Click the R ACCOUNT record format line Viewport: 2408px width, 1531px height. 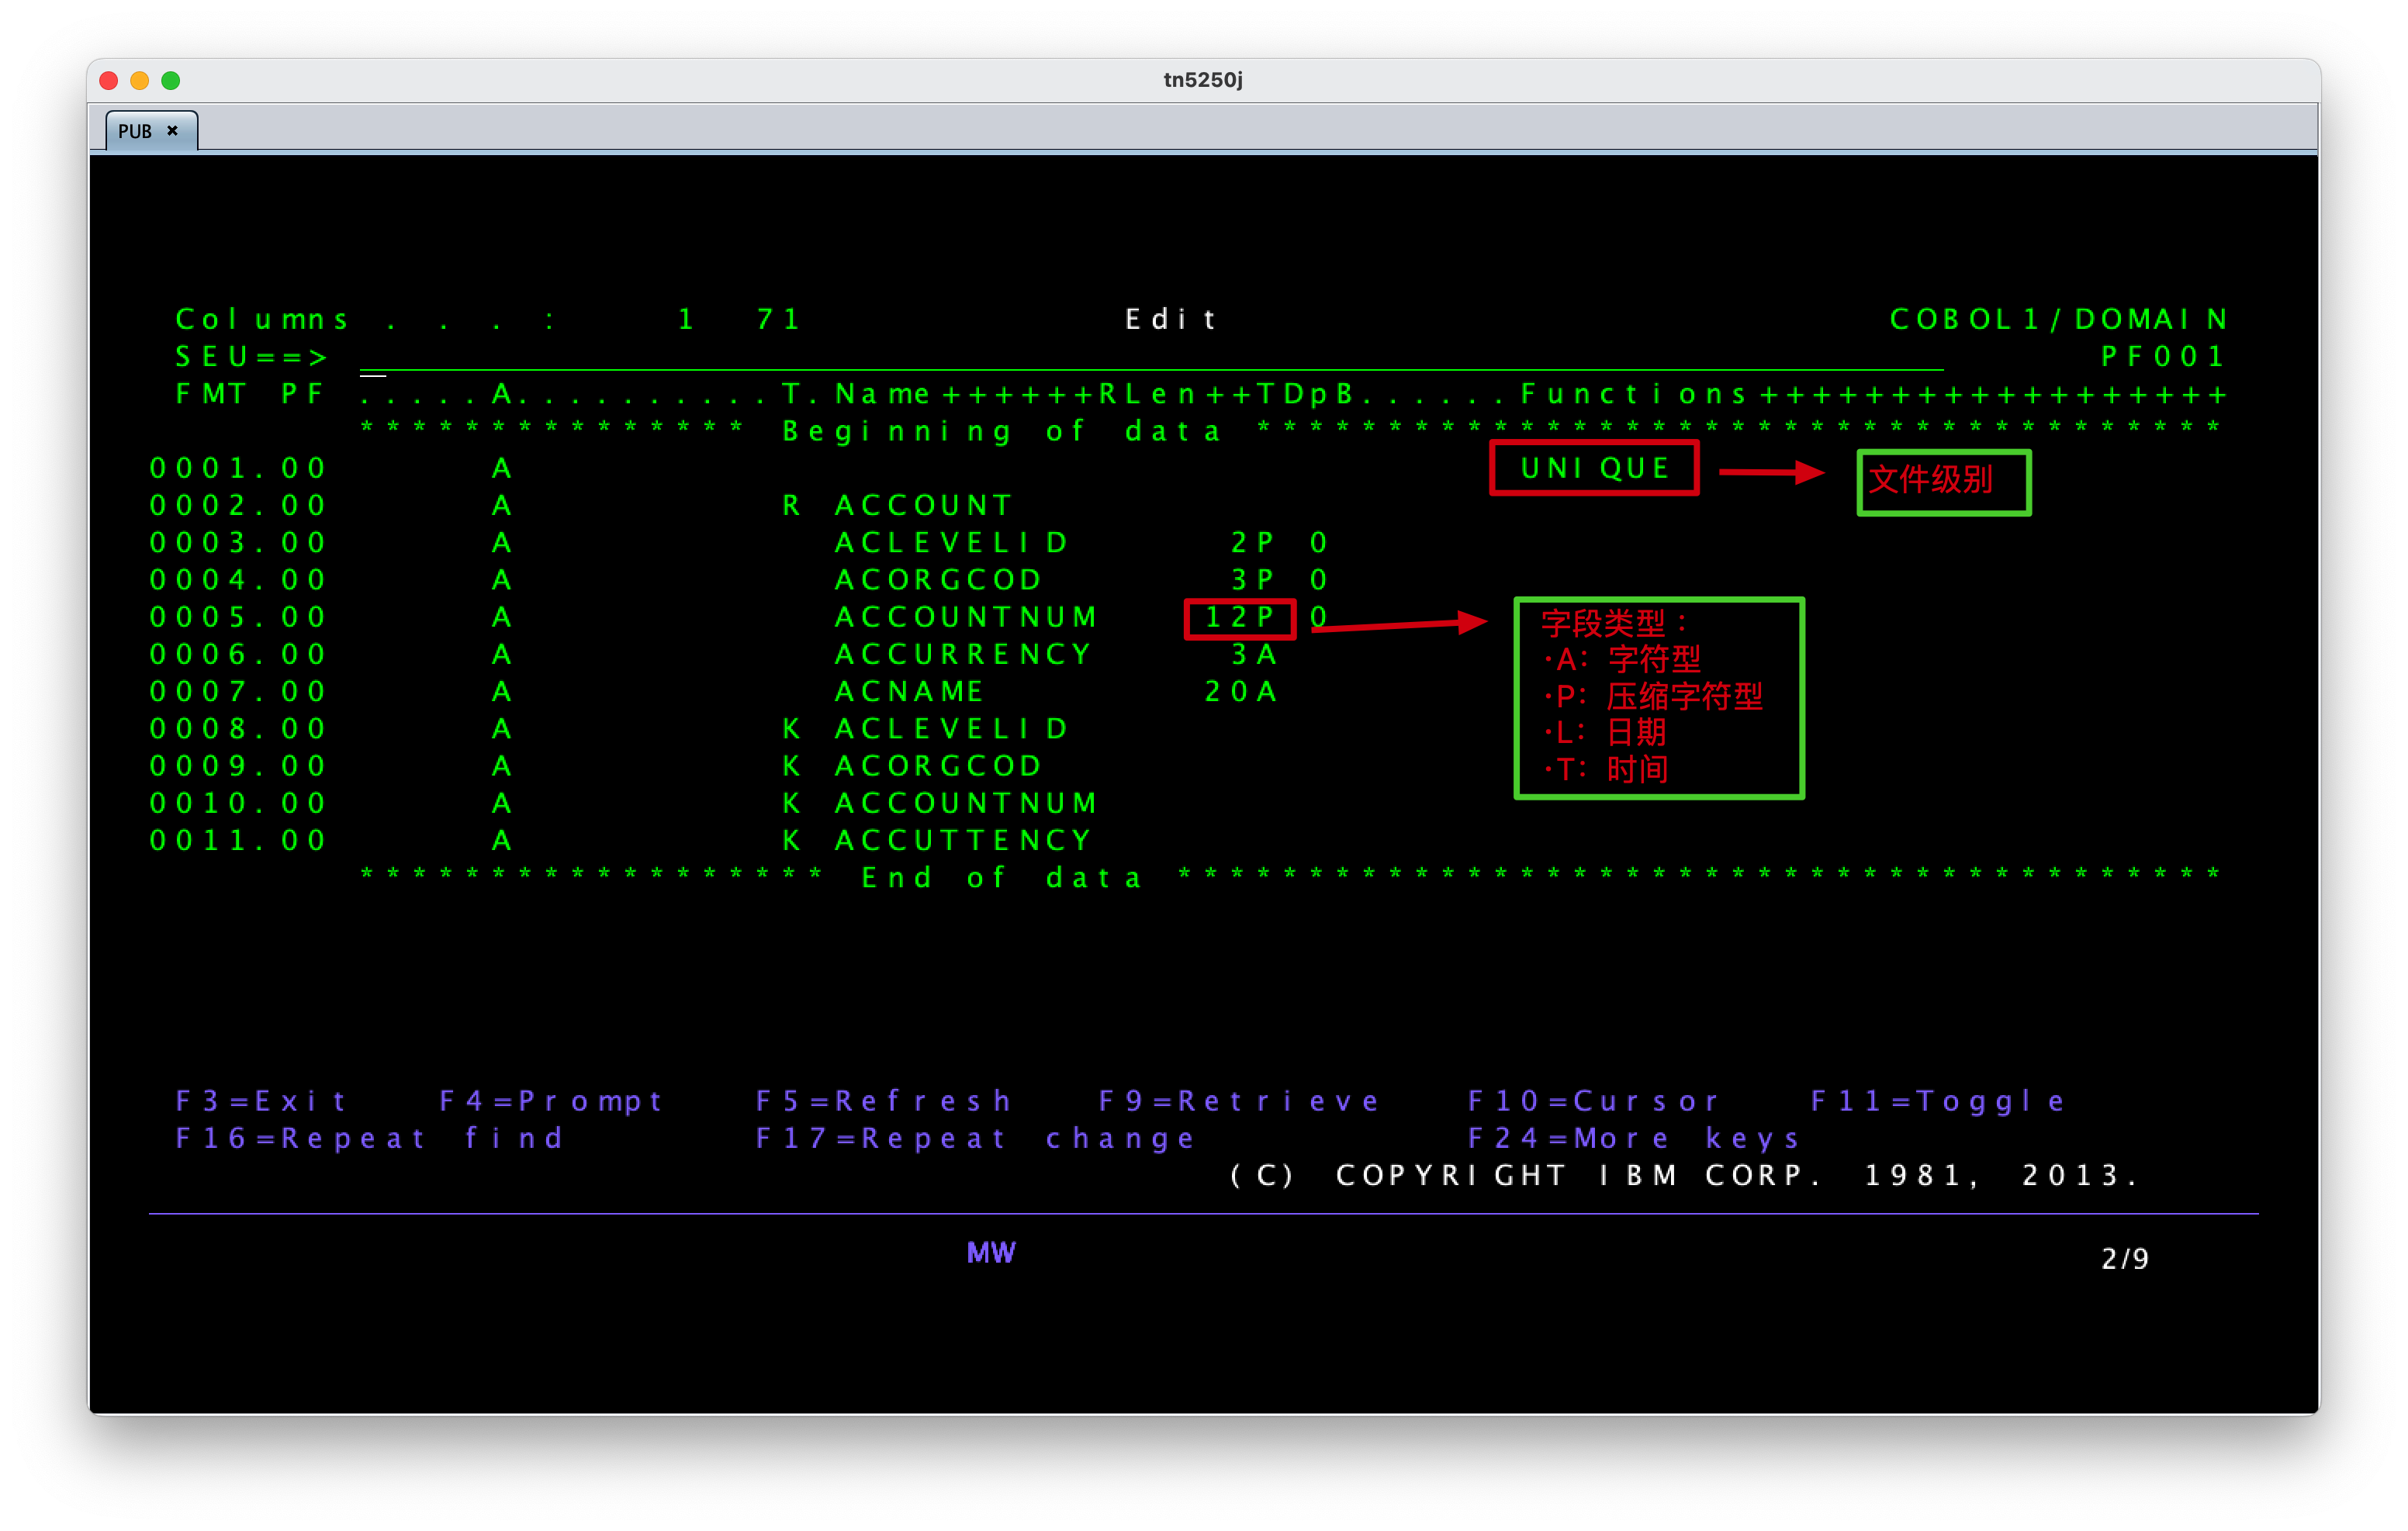click(x=922, y=505)
